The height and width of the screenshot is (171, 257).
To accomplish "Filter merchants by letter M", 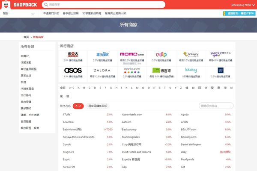I will coord(137,88).
